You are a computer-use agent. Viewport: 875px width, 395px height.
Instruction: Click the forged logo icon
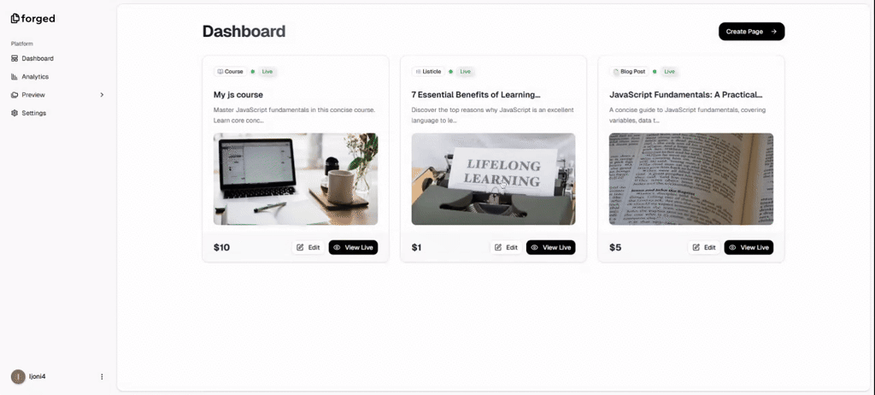15,19
